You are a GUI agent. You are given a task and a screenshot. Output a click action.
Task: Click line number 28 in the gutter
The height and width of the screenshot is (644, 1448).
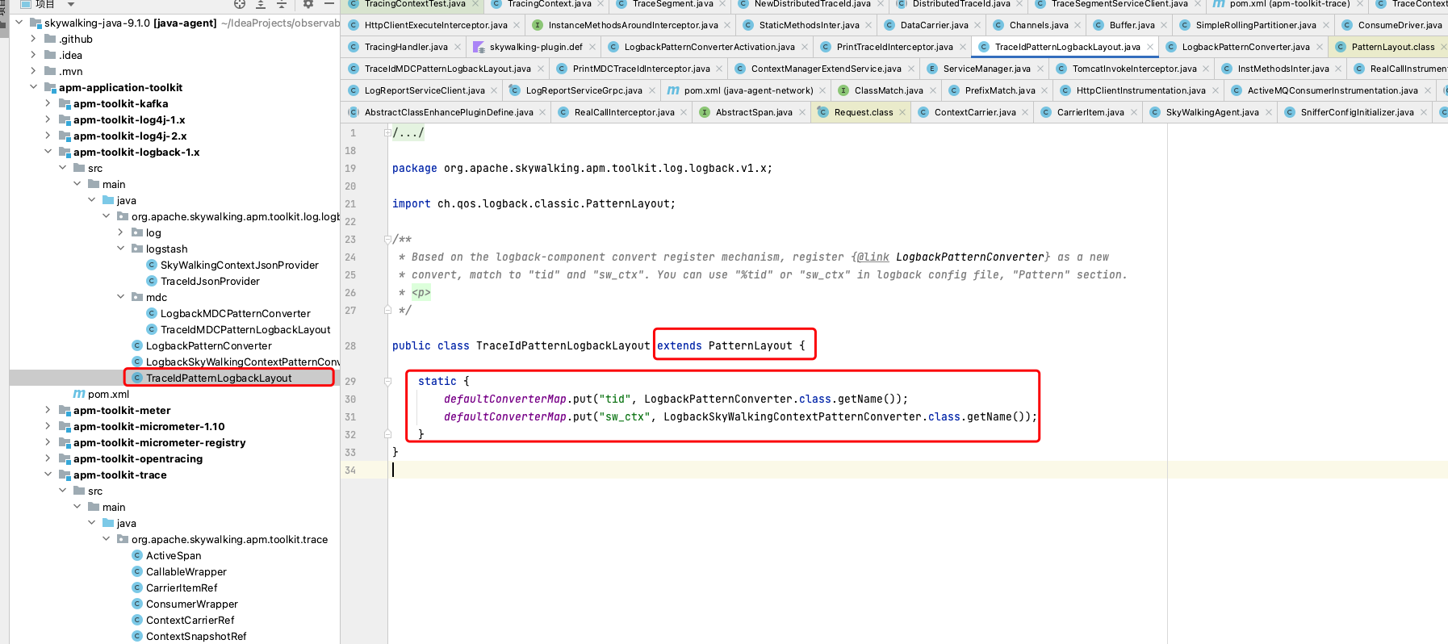point(350,345)
